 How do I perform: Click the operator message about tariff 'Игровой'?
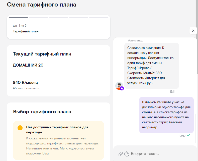(151, 65)
